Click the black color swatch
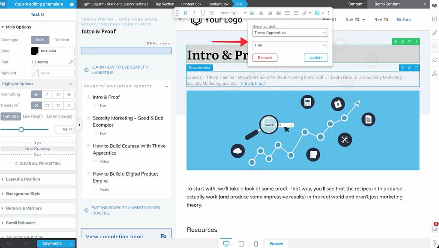 tap(35, 51)
